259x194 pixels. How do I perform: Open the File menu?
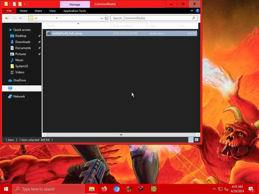tap(9, 11)
